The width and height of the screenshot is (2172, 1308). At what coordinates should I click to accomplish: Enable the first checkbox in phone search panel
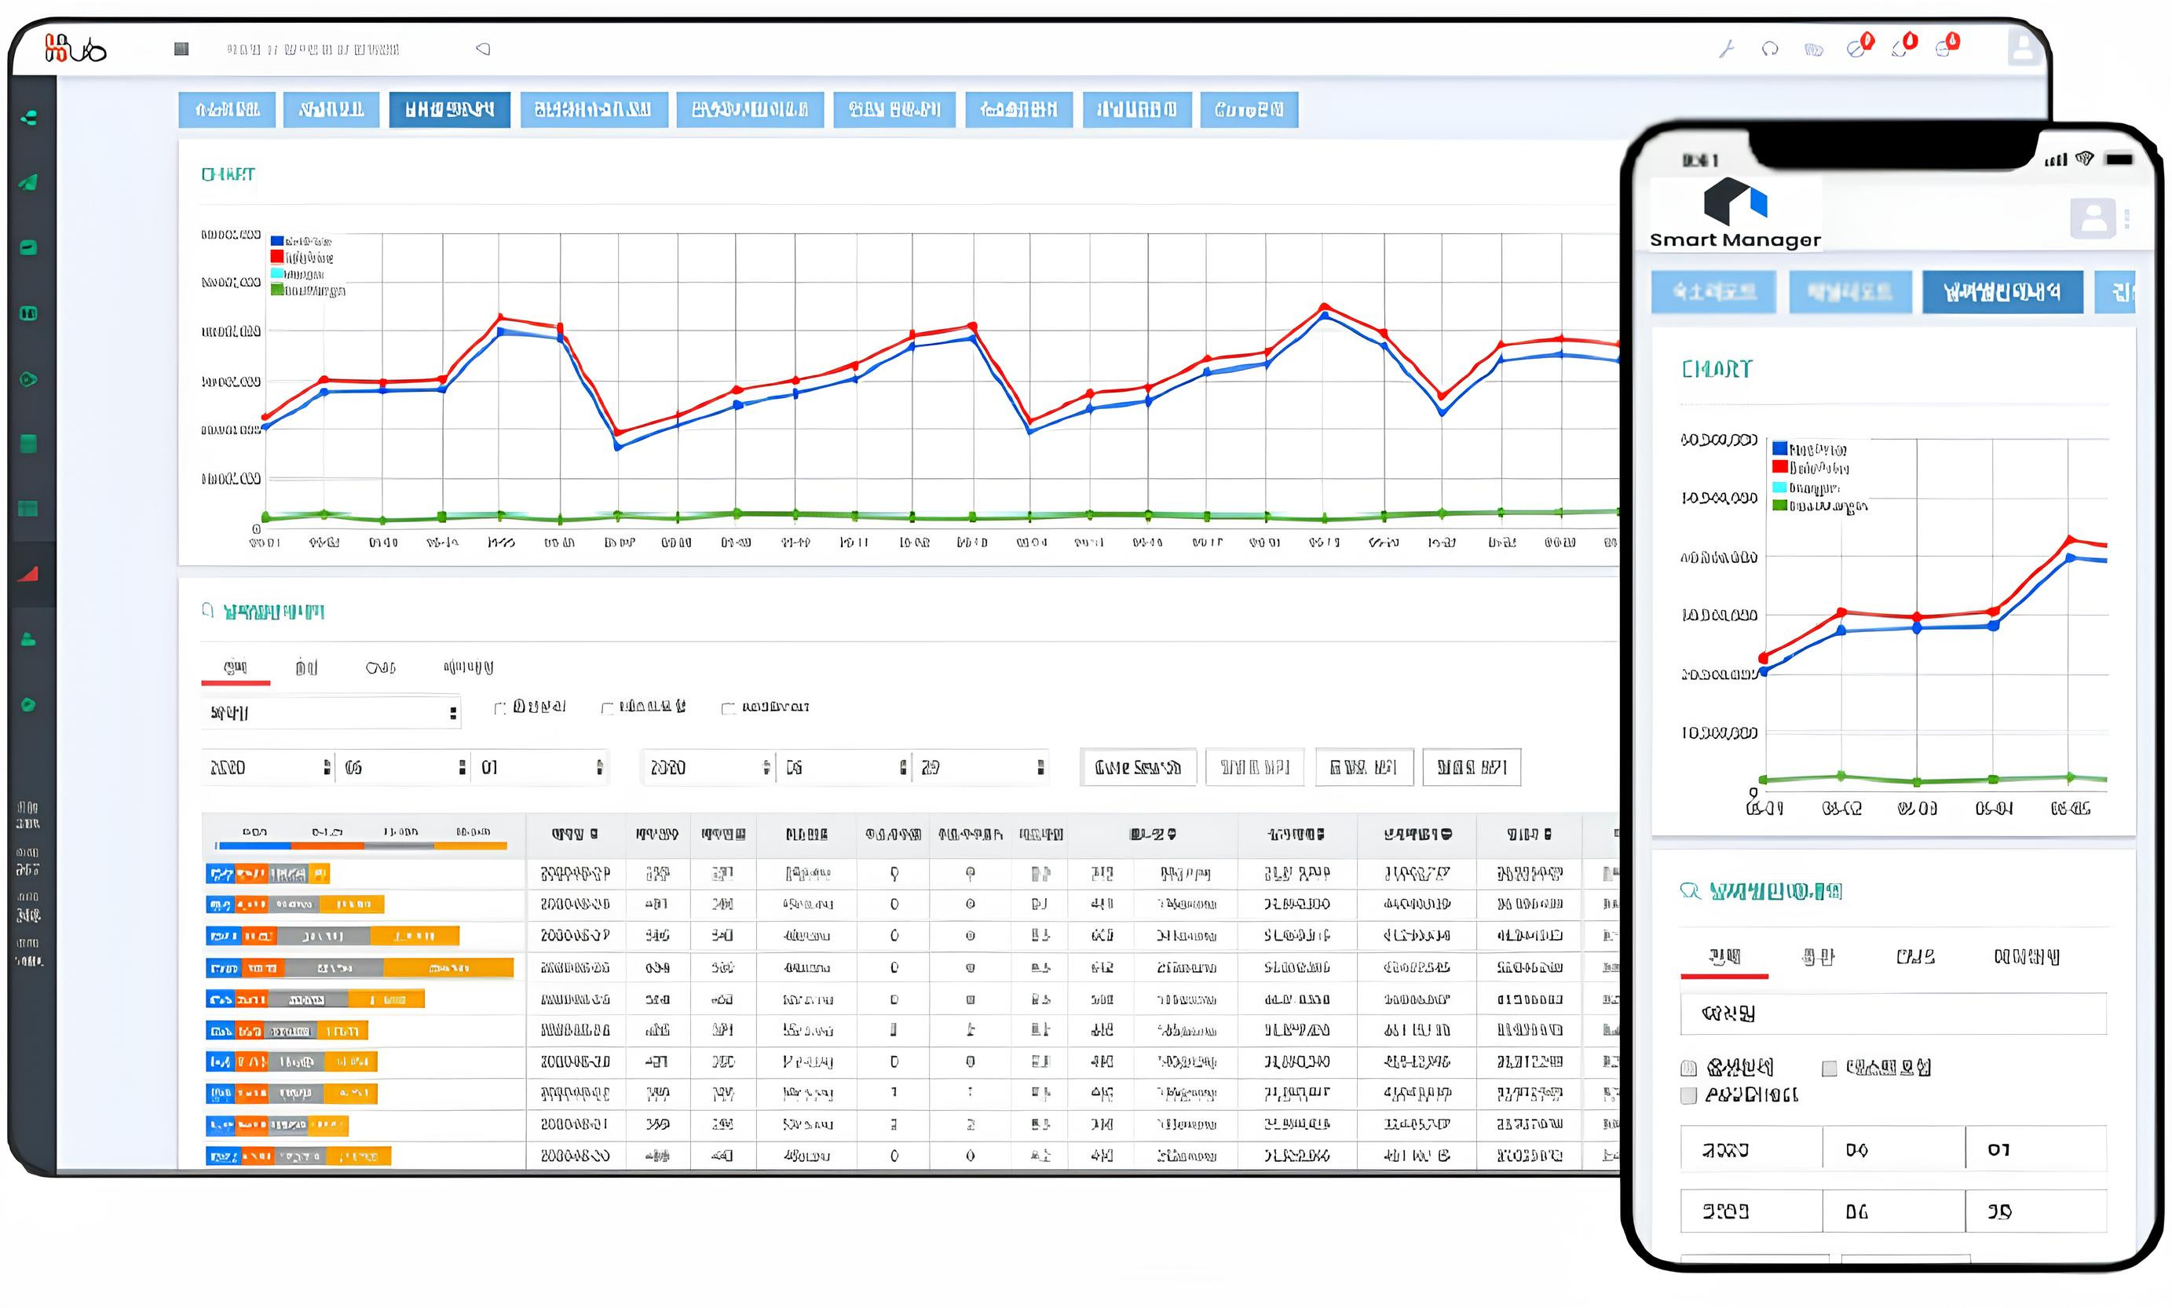(x=1689, y=1069)
